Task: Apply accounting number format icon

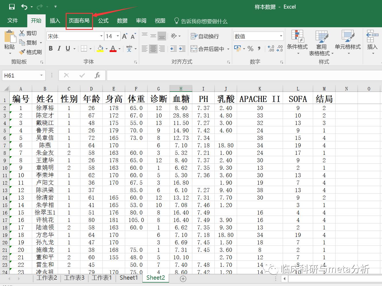Action: tap(238, 48)
